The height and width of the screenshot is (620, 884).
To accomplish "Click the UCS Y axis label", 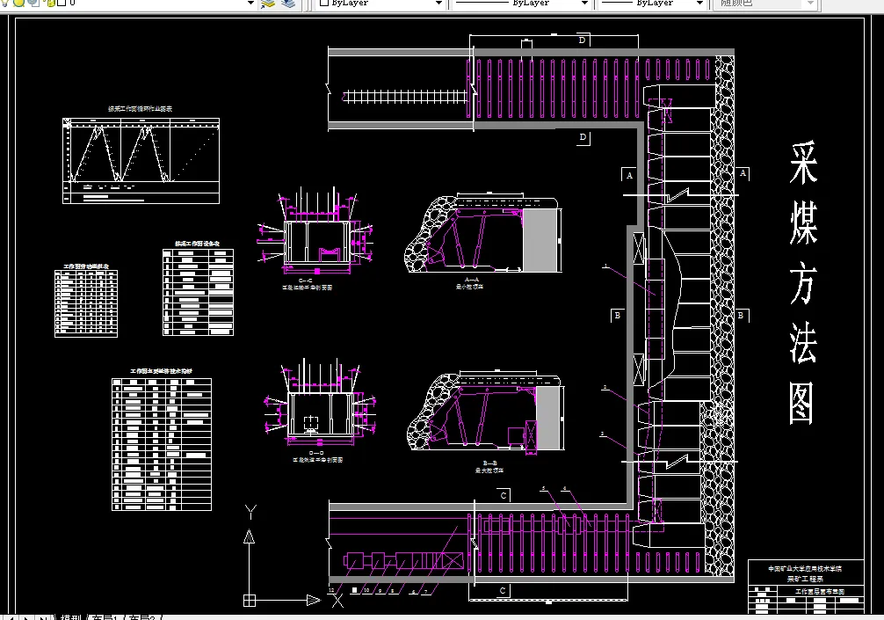I will pyautogui.click(x=251, y=512).
